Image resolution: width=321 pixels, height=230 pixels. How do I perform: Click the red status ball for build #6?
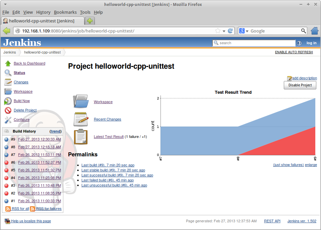click(x=7, y=163)
